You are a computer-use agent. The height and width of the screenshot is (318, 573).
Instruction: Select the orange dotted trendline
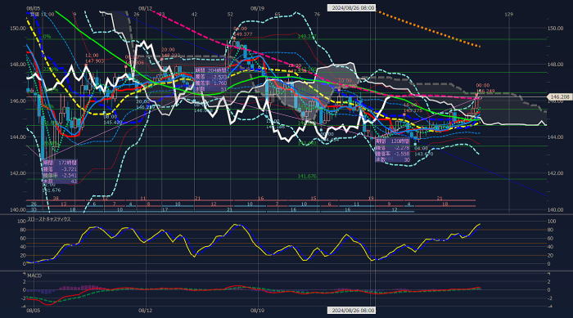point(430,29)
